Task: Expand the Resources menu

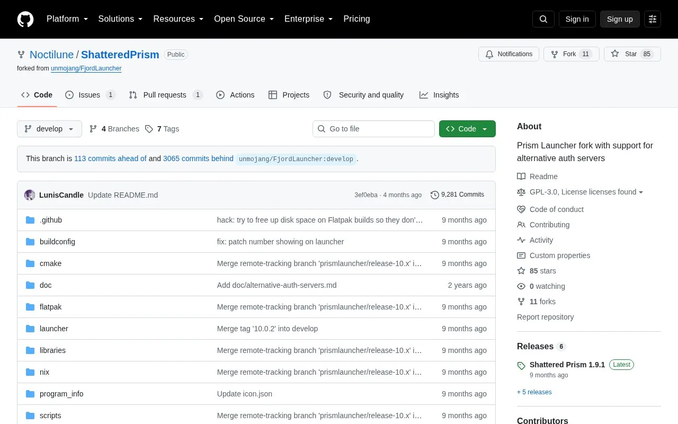Action: pos(179,19)
